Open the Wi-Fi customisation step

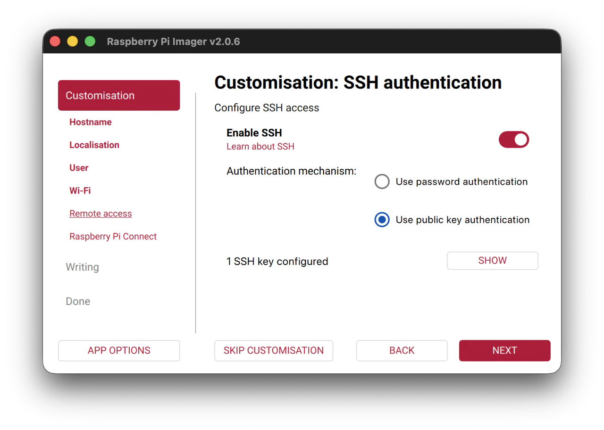point(80,190)
